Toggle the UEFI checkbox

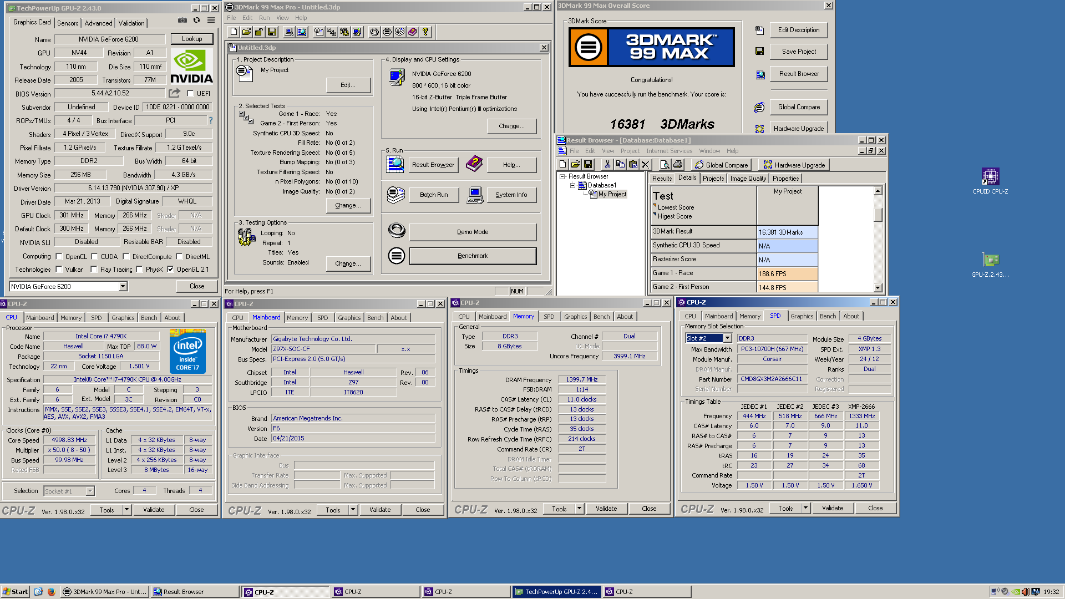click(x=190, y=94)
